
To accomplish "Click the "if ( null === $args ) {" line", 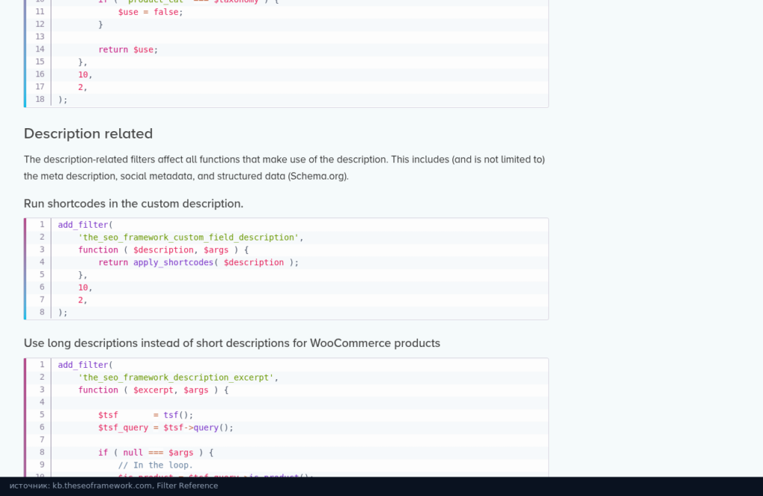I will [x=156, y=453].
